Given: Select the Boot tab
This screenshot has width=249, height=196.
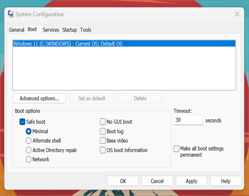Looking at the screenshot, I should pos(32,29).
